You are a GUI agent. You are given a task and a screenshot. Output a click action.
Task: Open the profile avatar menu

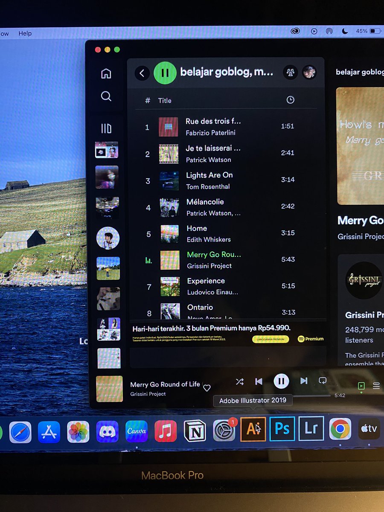(309, 72)
